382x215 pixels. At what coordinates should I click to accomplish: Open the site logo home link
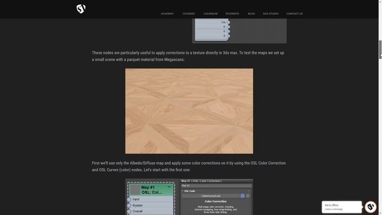coord(81,9)
